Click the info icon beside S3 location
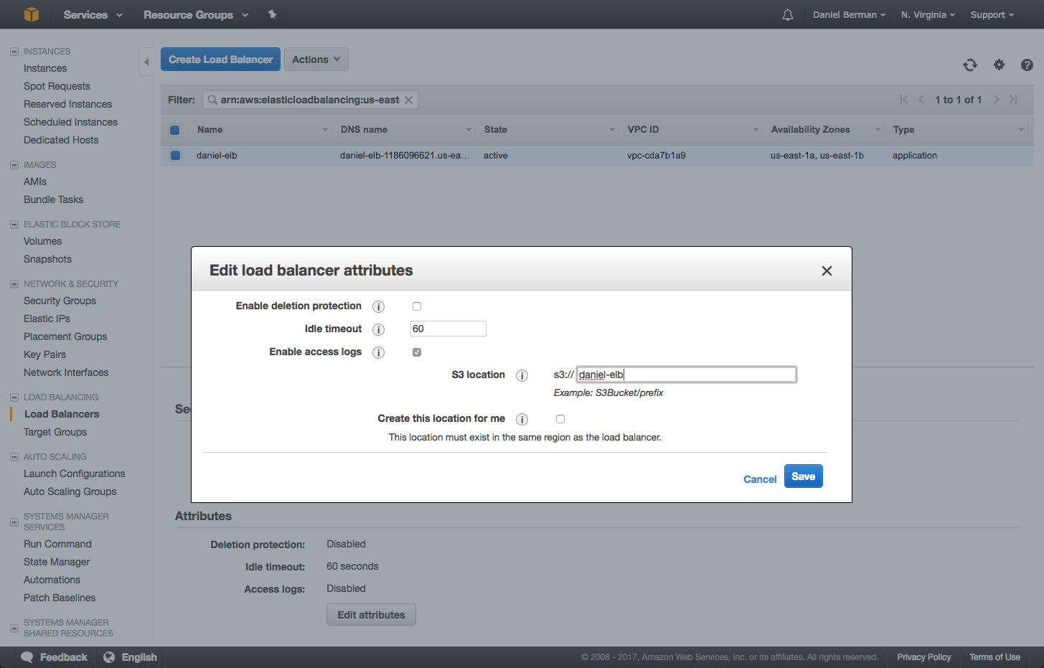 522,375
